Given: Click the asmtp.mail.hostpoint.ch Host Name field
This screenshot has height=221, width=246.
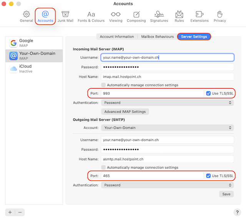Looking at the screenshot, I should point(168,159).
